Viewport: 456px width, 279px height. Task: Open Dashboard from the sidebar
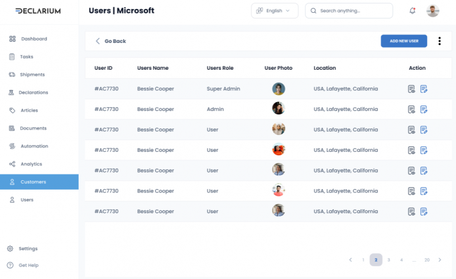(x=33, y=39)
